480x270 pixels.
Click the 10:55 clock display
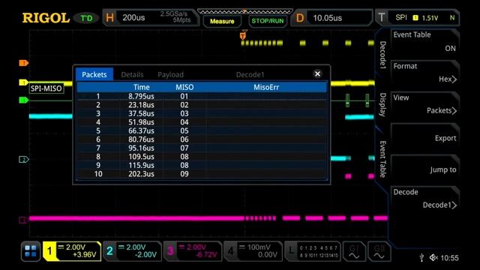click(449, 258)
